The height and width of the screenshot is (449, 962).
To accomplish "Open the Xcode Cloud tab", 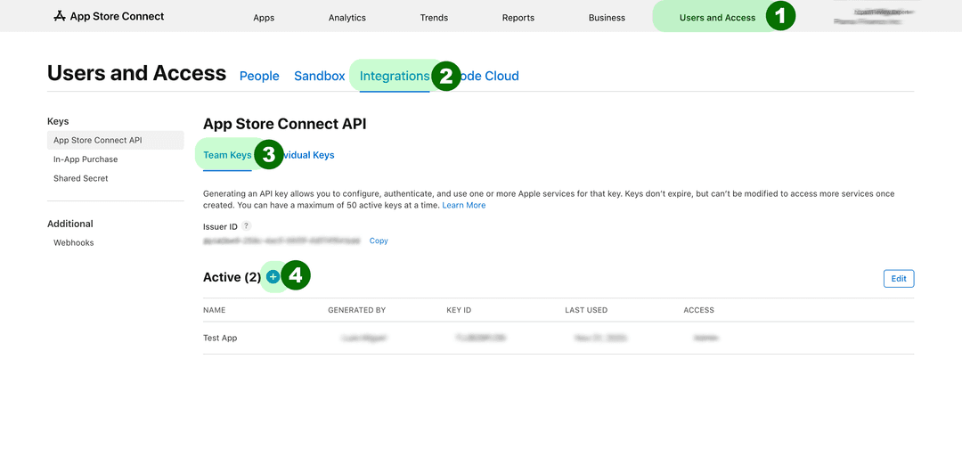I will (x=488, y=76).
